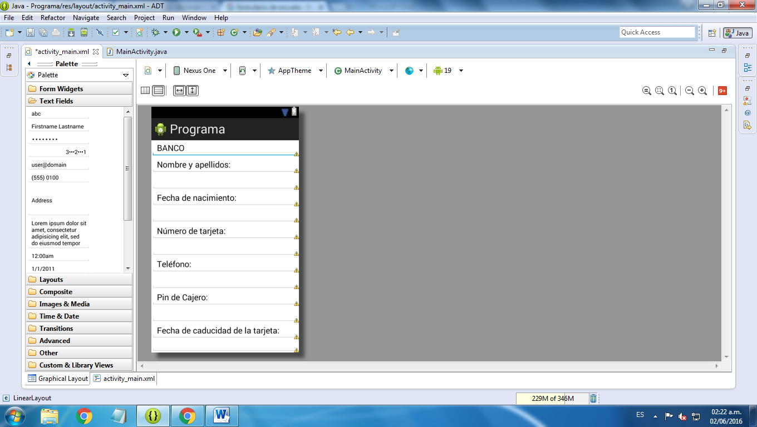Click the New file toolbar icon
This screenshot has height=427, width=757.
click(9, 32)
